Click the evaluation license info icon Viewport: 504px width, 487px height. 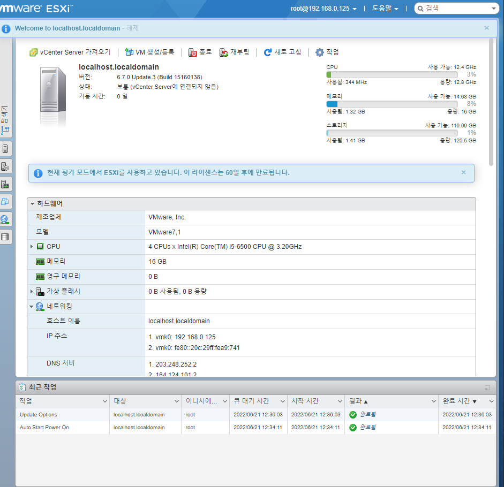pos(38,173)
